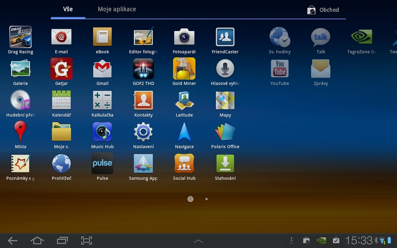Open Polaris Office
This screenshot has height=248, width=397.
[225, 133]
